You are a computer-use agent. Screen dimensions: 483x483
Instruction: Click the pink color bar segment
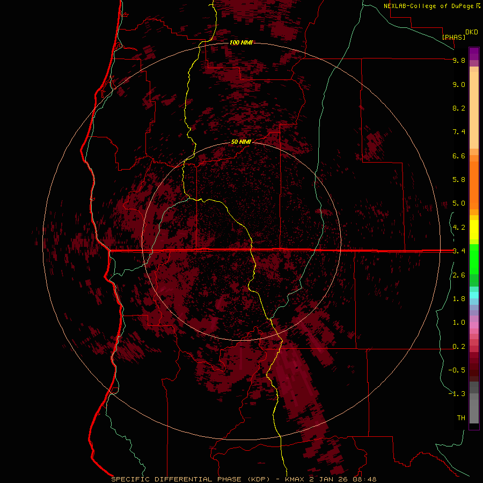474,325
